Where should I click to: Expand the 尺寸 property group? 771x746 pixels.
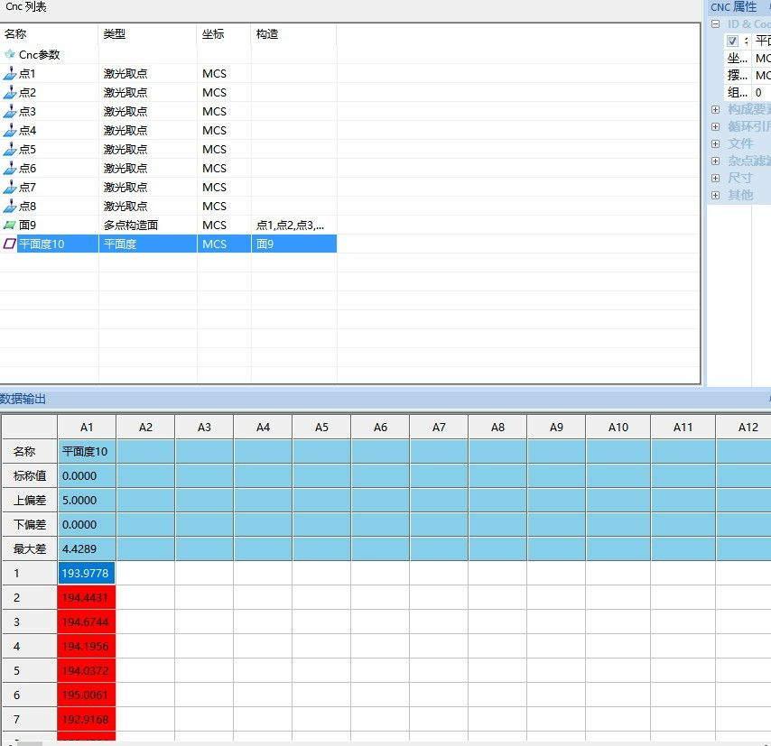click(716, 178)
